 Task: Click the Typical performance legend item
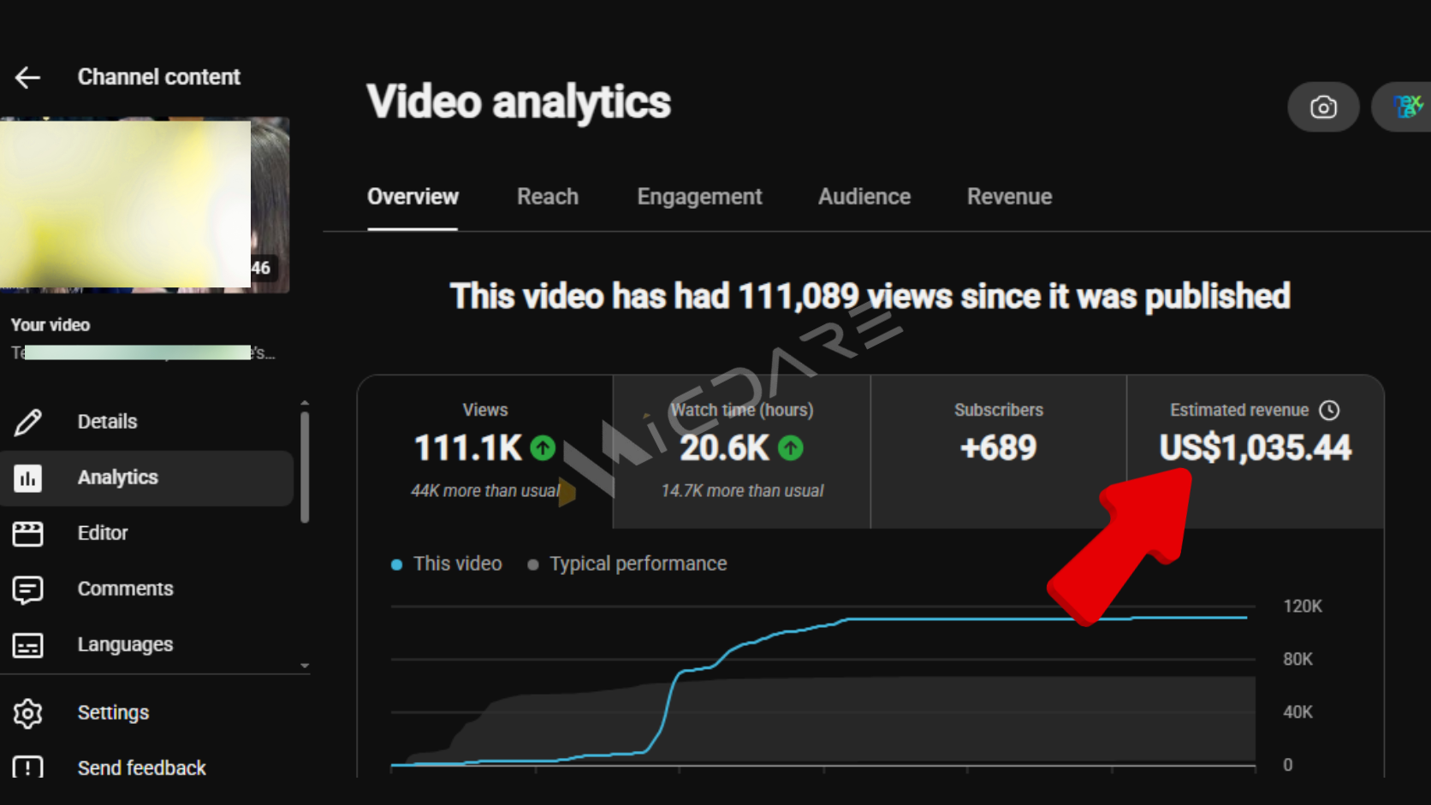click(x=627, y=564)
